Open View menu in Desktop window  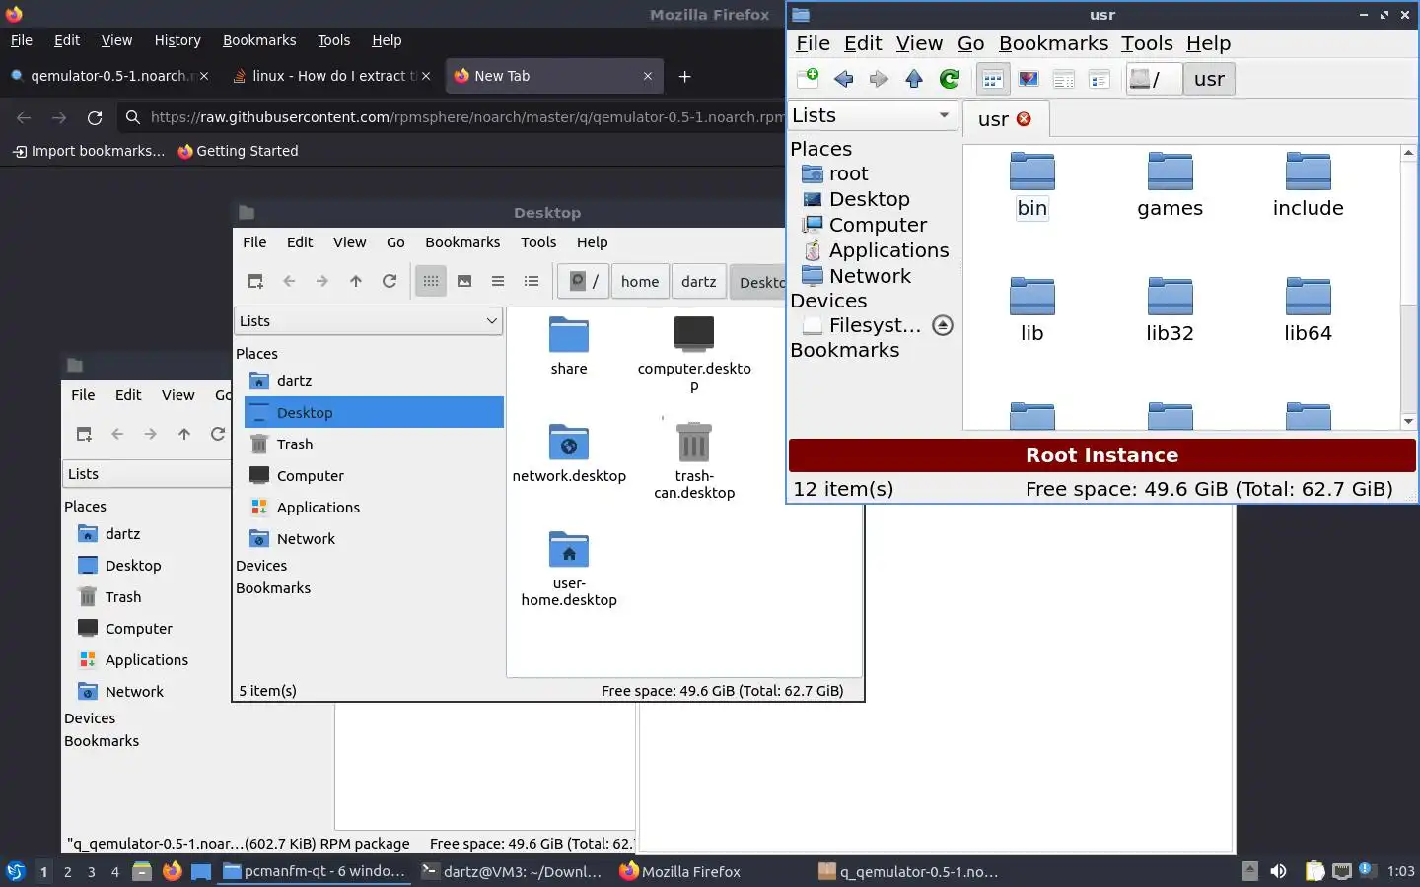click(x=349, y=242)
